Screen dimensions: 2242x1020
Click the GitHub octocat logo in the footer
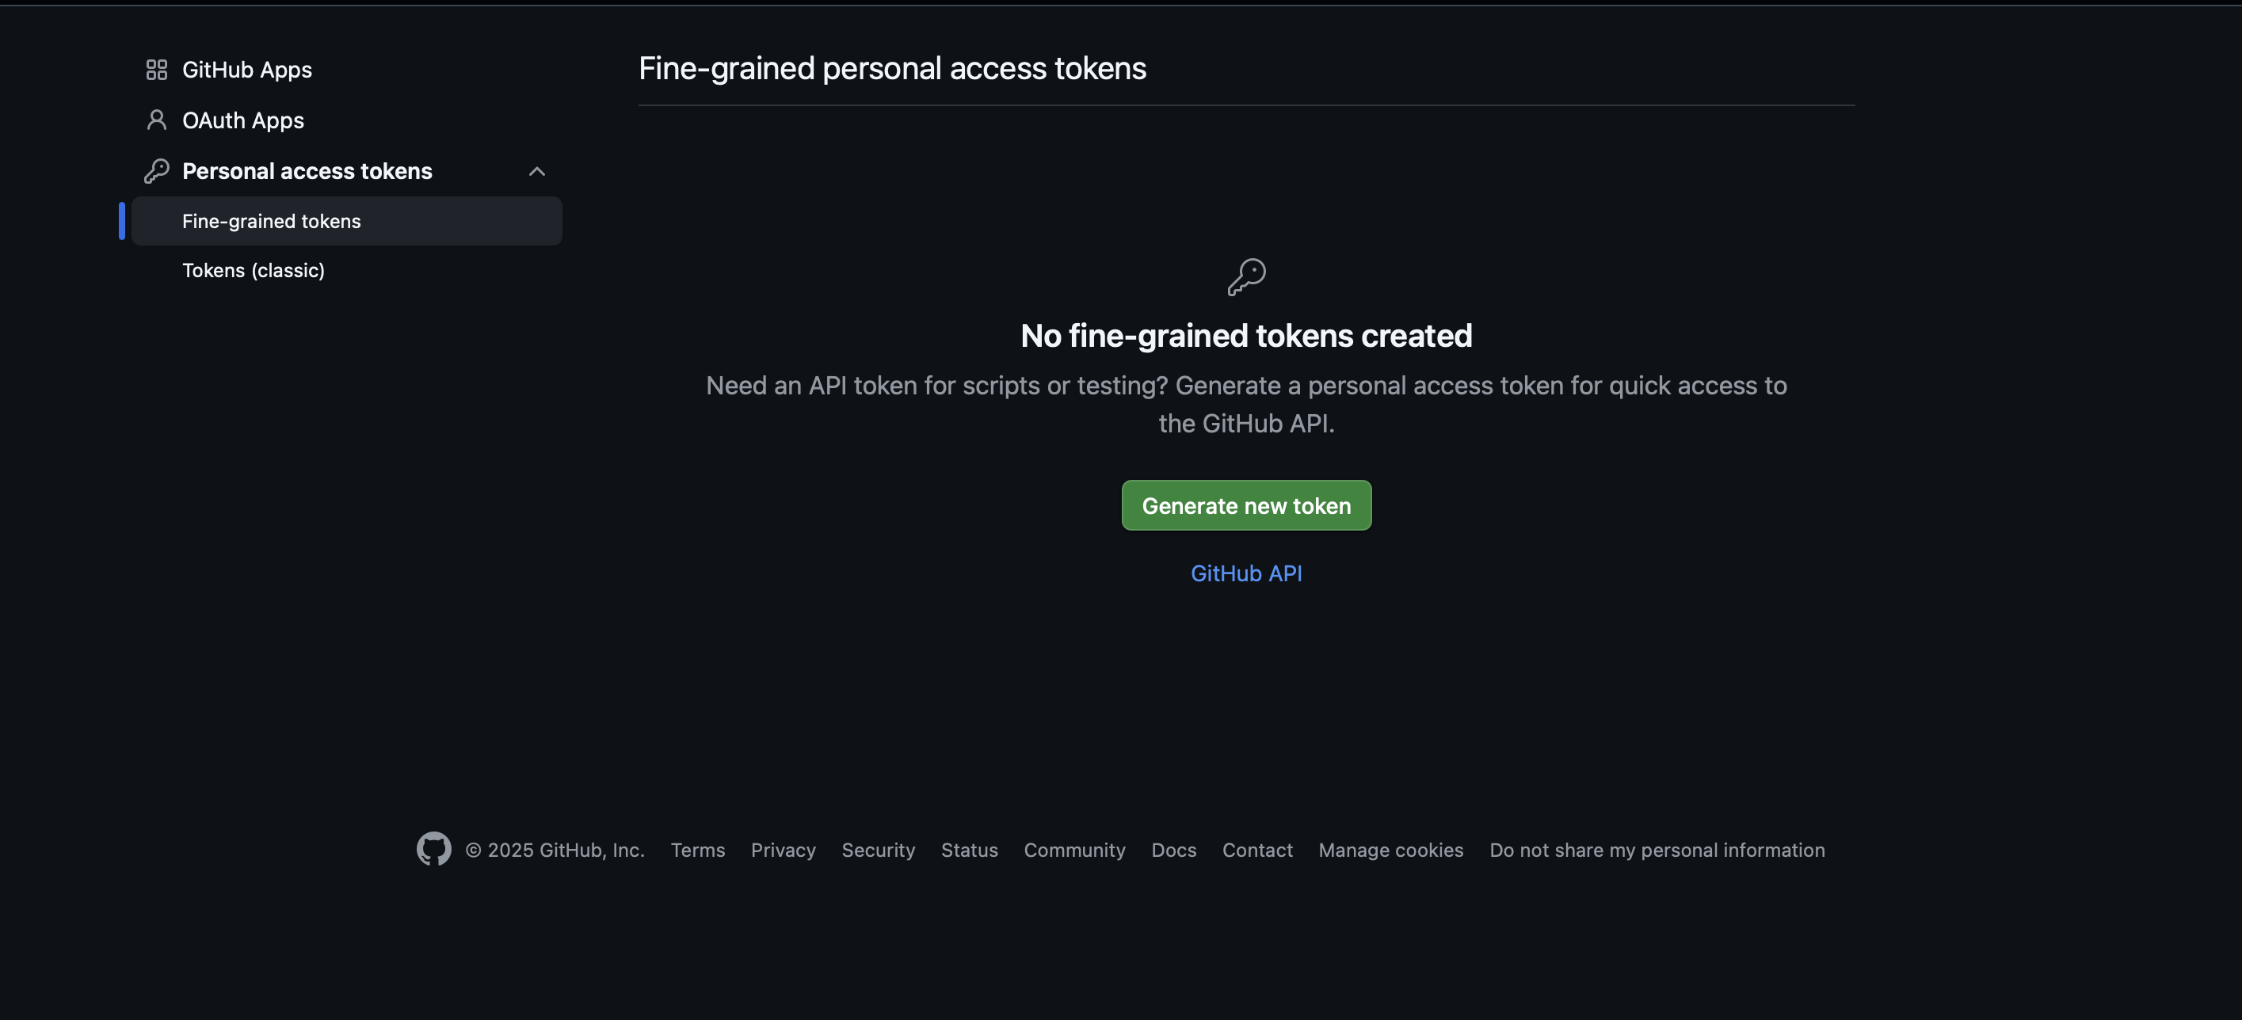[433, 849]
